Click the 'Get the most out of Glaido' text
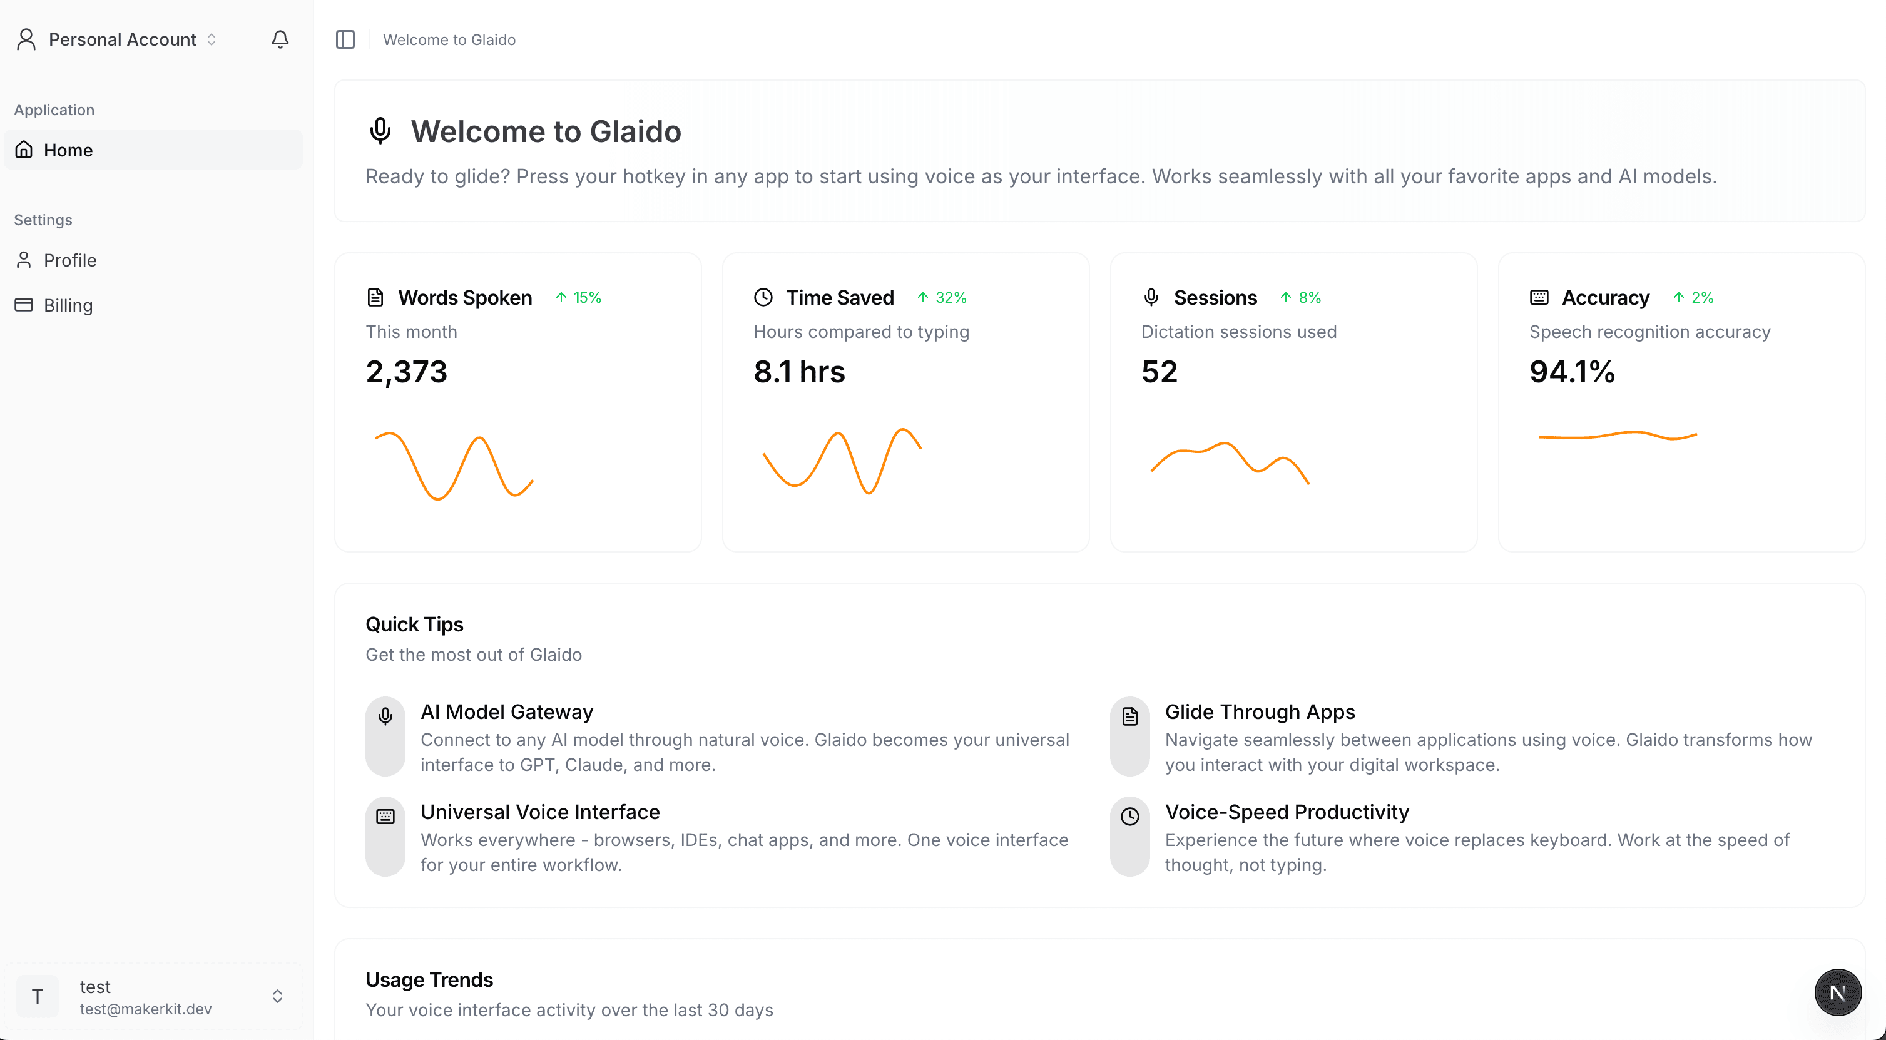1886x1040 pixels. point(474,655)
